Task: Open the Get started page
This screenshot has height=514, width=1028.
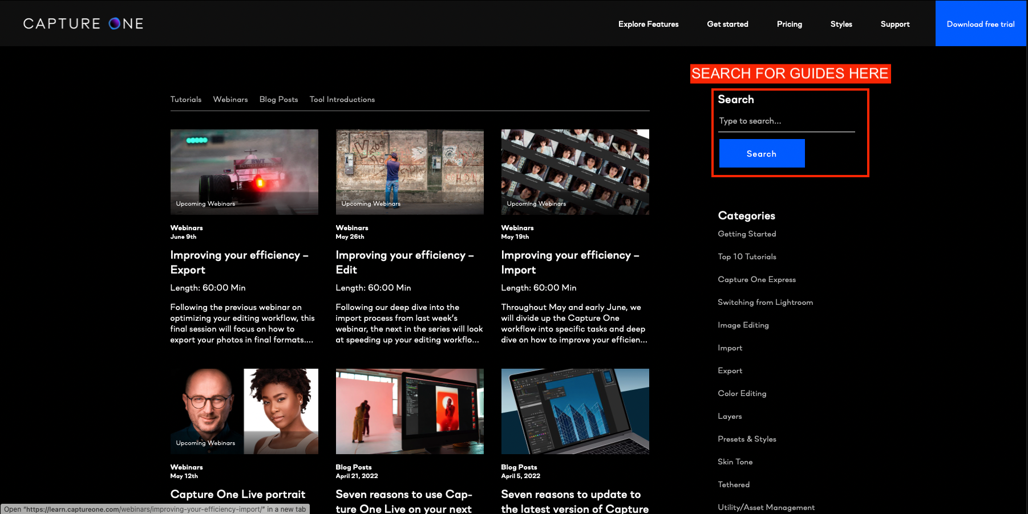Action: point(727,24)
